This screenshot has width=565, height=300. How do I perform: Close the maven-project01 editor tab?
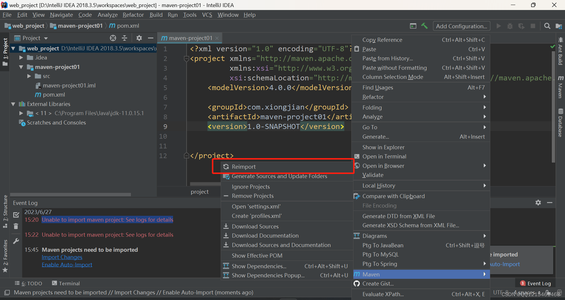[x=217, y=38]
